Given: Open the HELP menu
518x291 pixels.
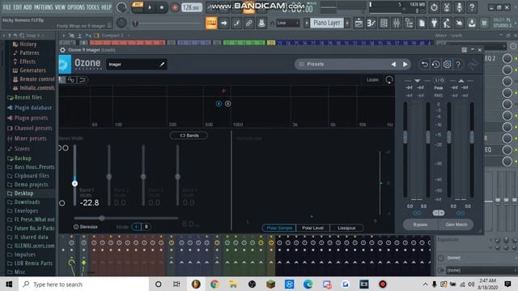Looking at the screenshot, I should click(106, 7).
